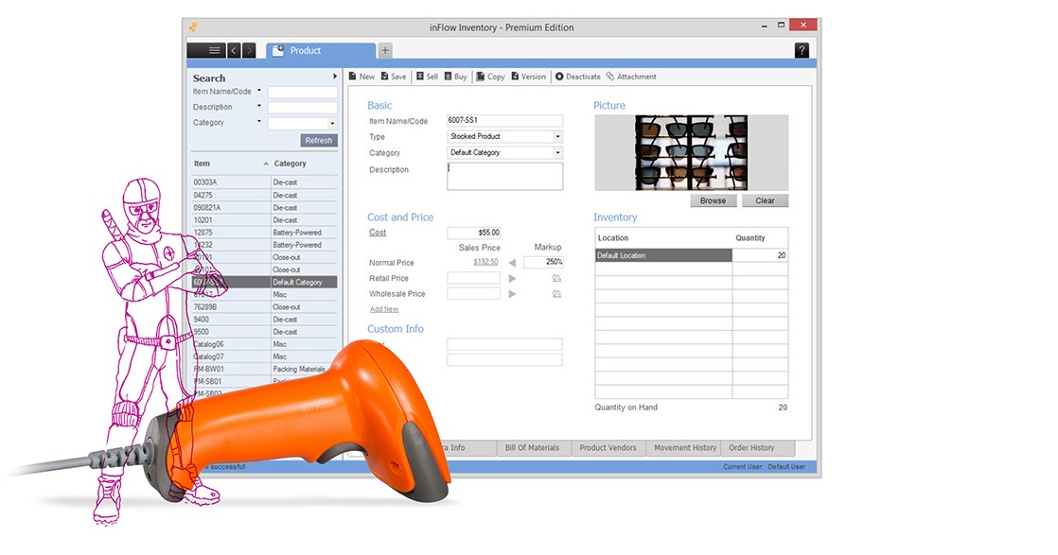Click the Markup field showing 250%

[x=543, y=262]
